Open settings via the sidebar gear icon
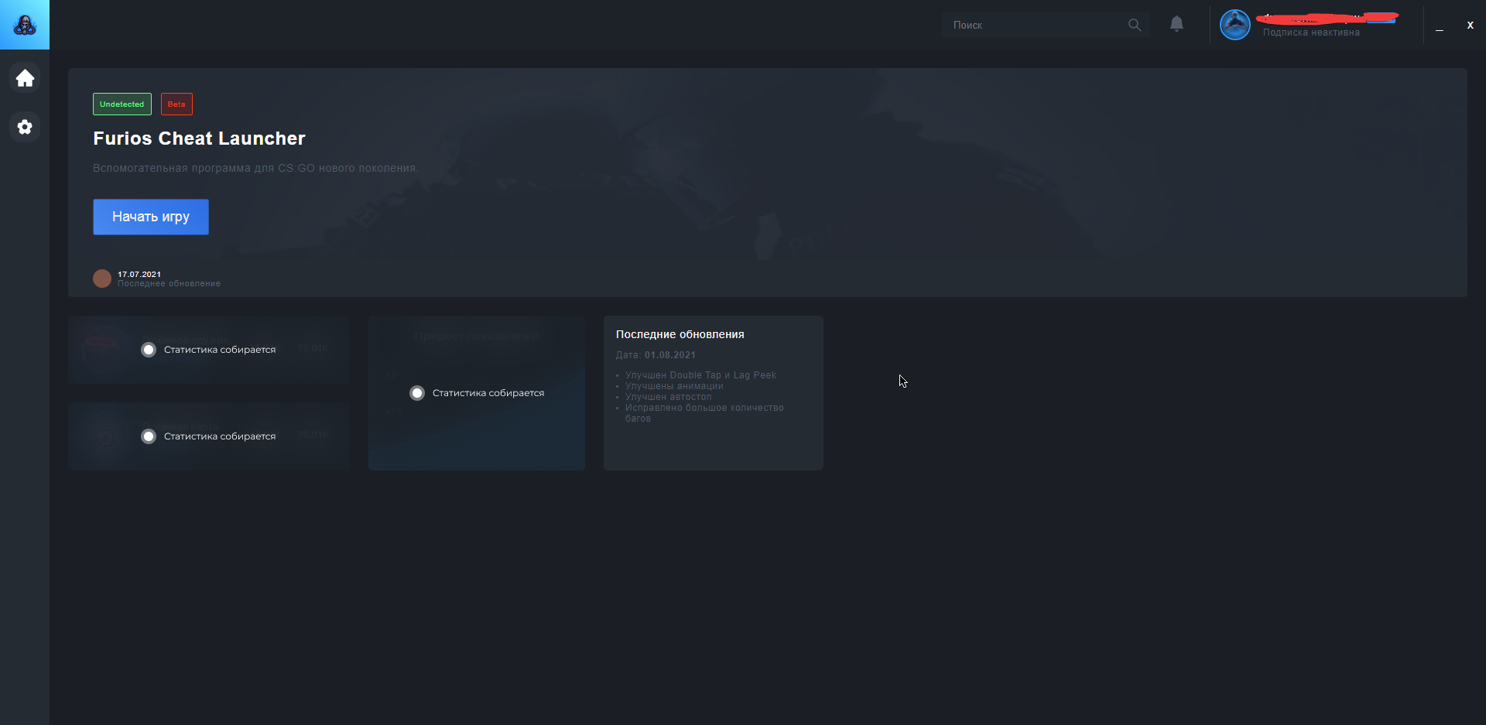The image size is (1486, 725). pos(25,127)
